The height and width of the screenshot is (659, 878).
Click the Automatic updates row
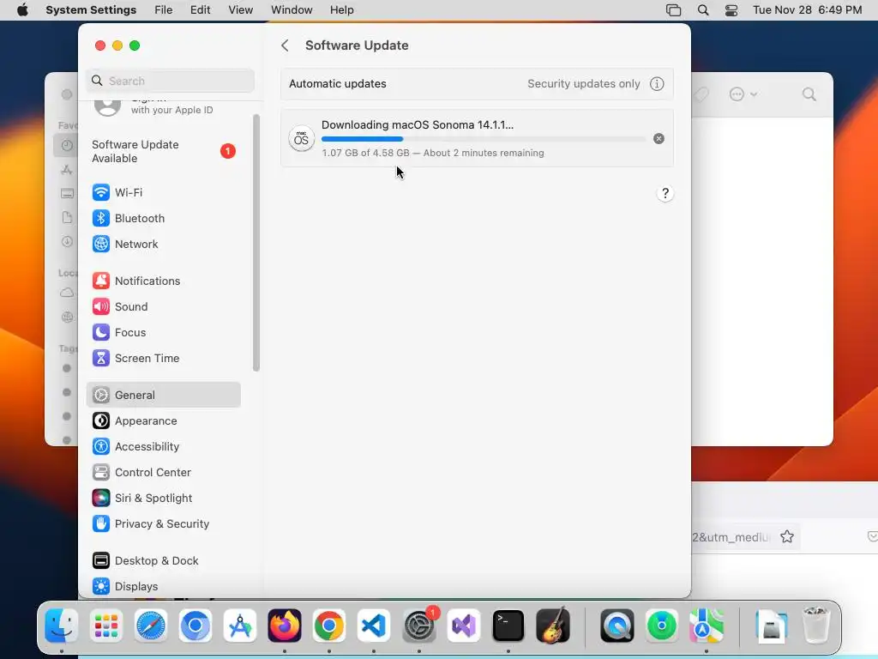(477, 84)
